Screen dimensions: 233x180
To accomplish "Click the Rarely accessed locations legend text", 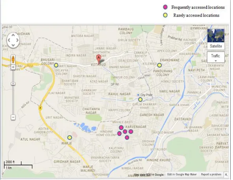I will click(x=196, y=15).
